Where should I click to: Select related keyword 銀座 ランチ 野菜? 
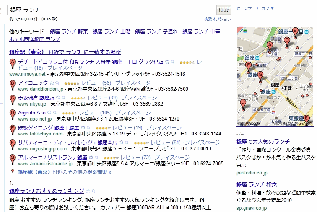tap(69, 32)
